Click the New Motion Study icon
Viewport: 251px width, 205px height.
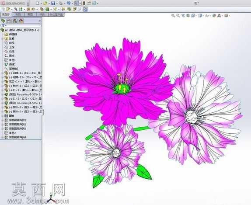[x=63, y=9]
